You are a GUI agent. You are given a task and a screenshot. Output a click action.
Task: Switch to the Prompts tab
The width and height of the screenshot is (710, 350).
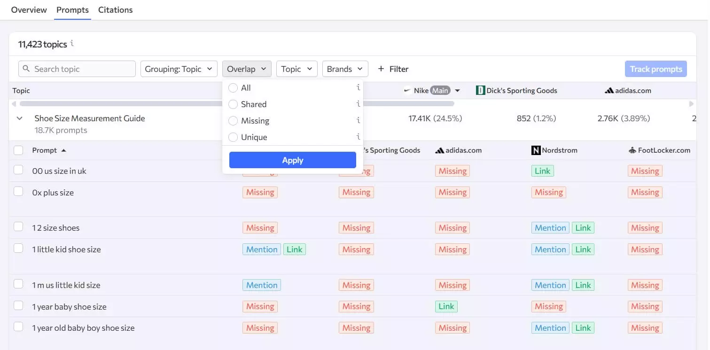tap(72, 10)
